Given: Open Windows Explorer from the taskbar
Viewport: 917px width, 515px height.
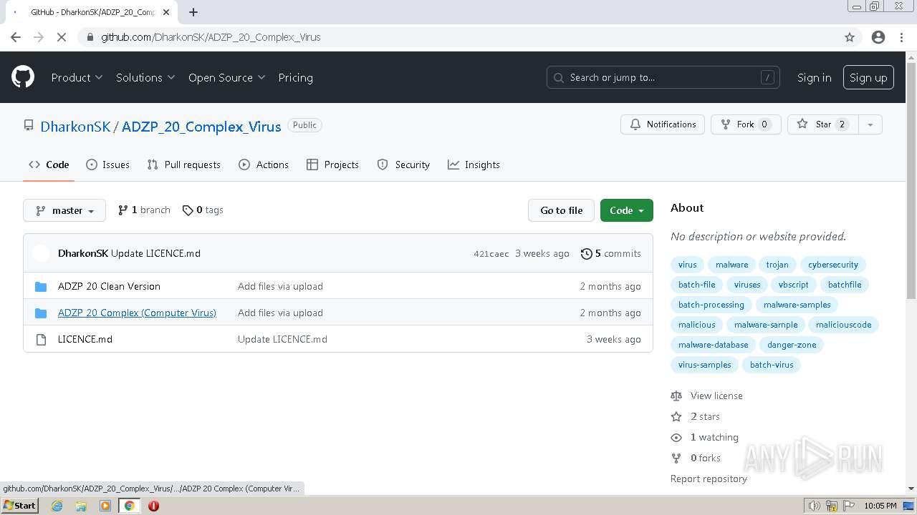Looking at the screenshot, I should click(x=81, y=506).
